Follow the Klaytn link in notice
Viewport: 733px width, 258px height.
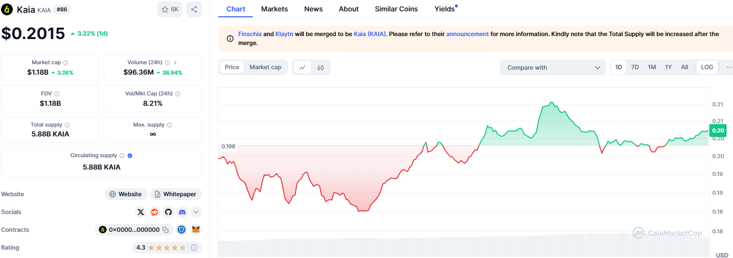pyautogui.click(x=284, y=34)
